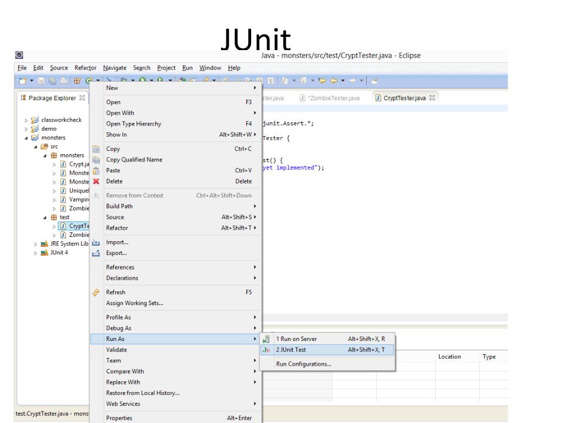Click the Next Annotation toolbar icon
Image resolution: width=564 pixels, height=423 pixels.
[x=285, y=80]
